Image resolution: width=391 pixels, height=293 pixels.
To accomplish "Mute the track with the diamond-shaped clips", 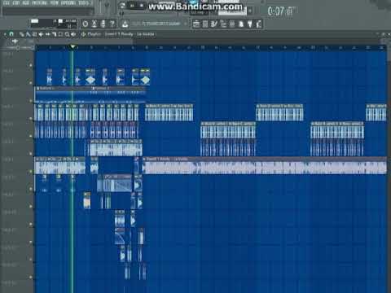I will tap(31, 83).
